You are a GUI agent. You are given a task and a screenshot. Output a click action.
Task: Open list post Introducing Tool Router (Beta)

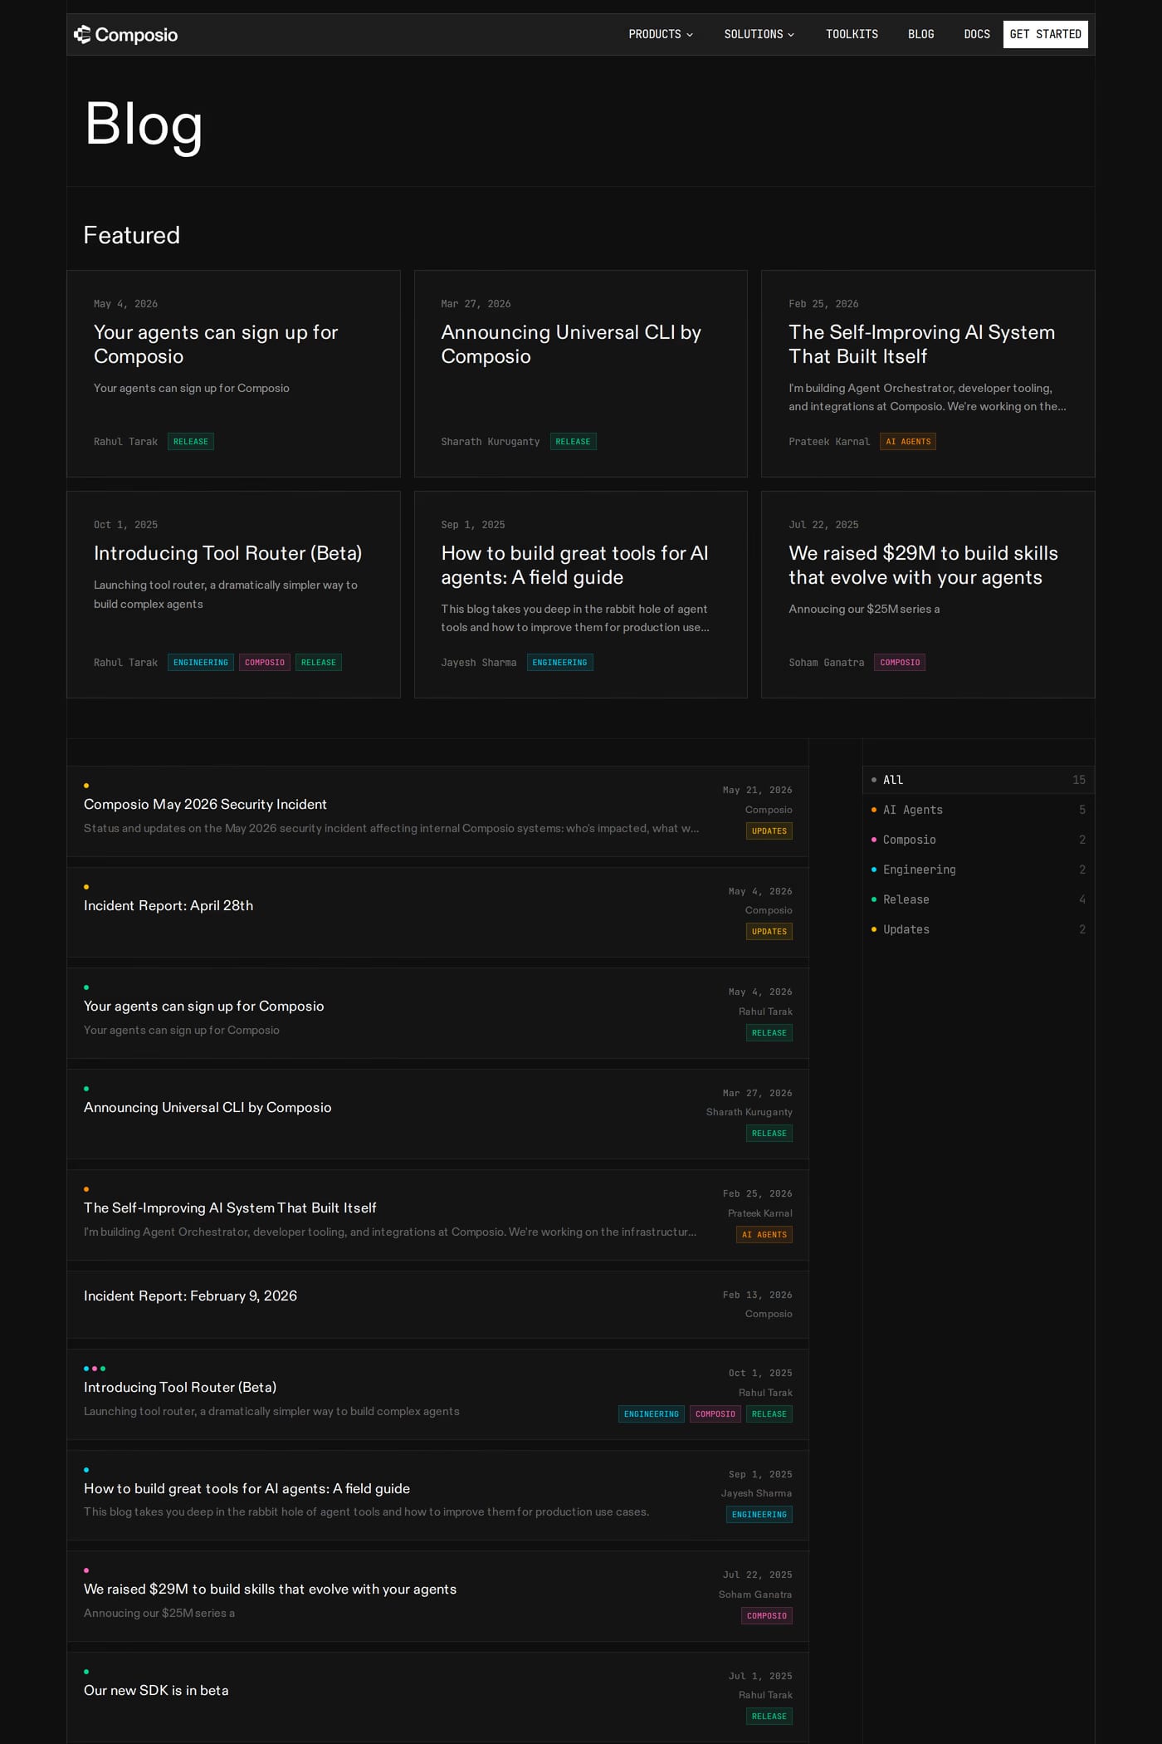pyautogui.click(x=437, y=1394)
